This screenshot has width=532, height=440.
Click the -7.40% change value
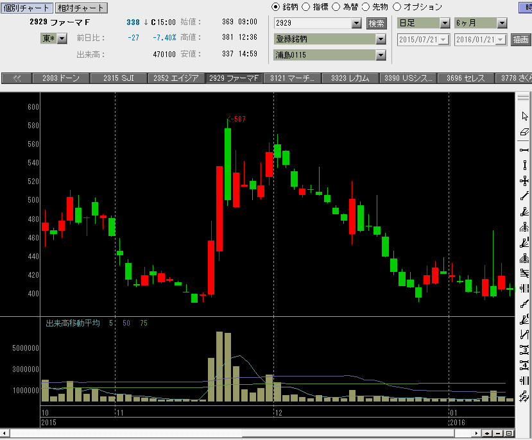point(164,38)
